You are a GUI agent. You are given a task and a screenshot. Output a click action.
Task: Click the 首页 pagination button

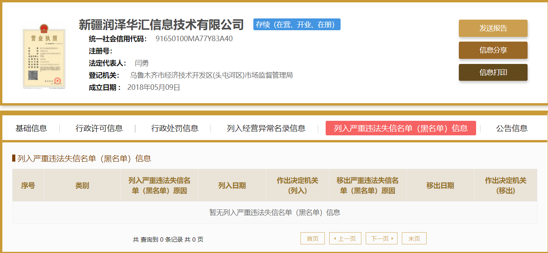click(313, 238)
